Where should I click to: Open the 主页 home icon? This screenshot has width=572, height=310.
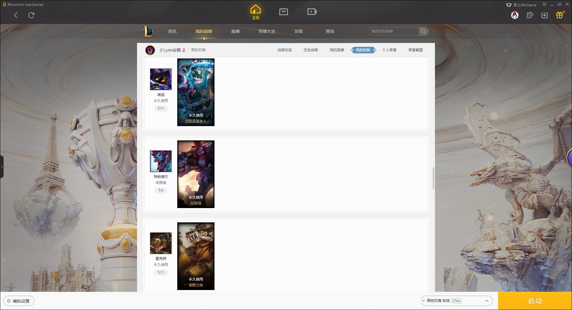pos(256,12)
